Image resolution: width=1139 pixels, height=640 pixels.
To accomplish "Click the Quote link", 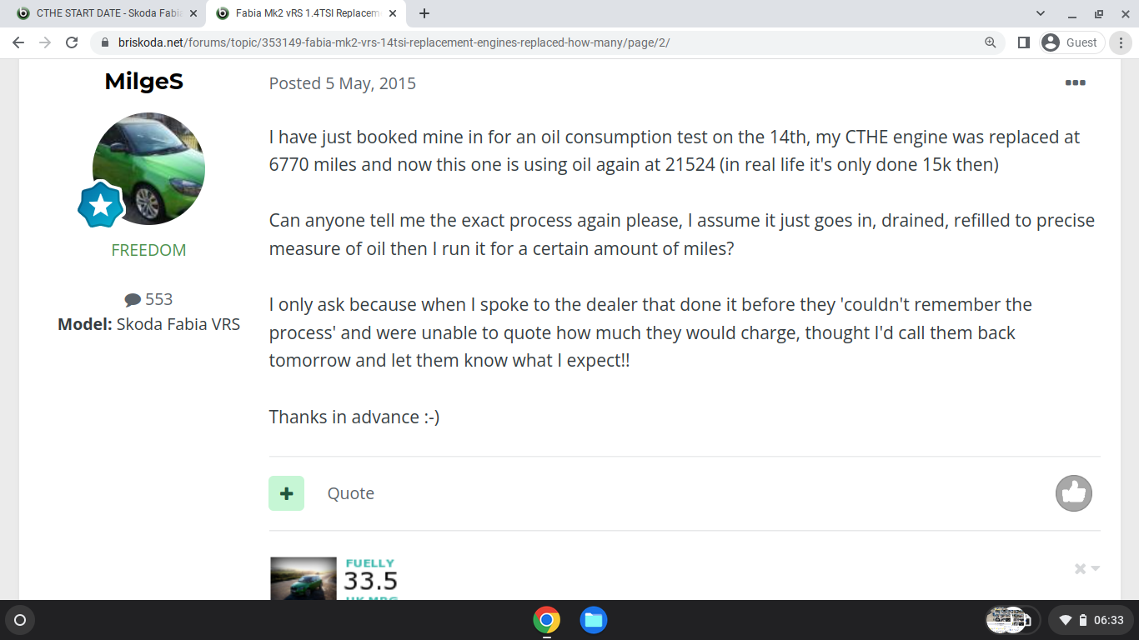I will [x=350, y=493].
